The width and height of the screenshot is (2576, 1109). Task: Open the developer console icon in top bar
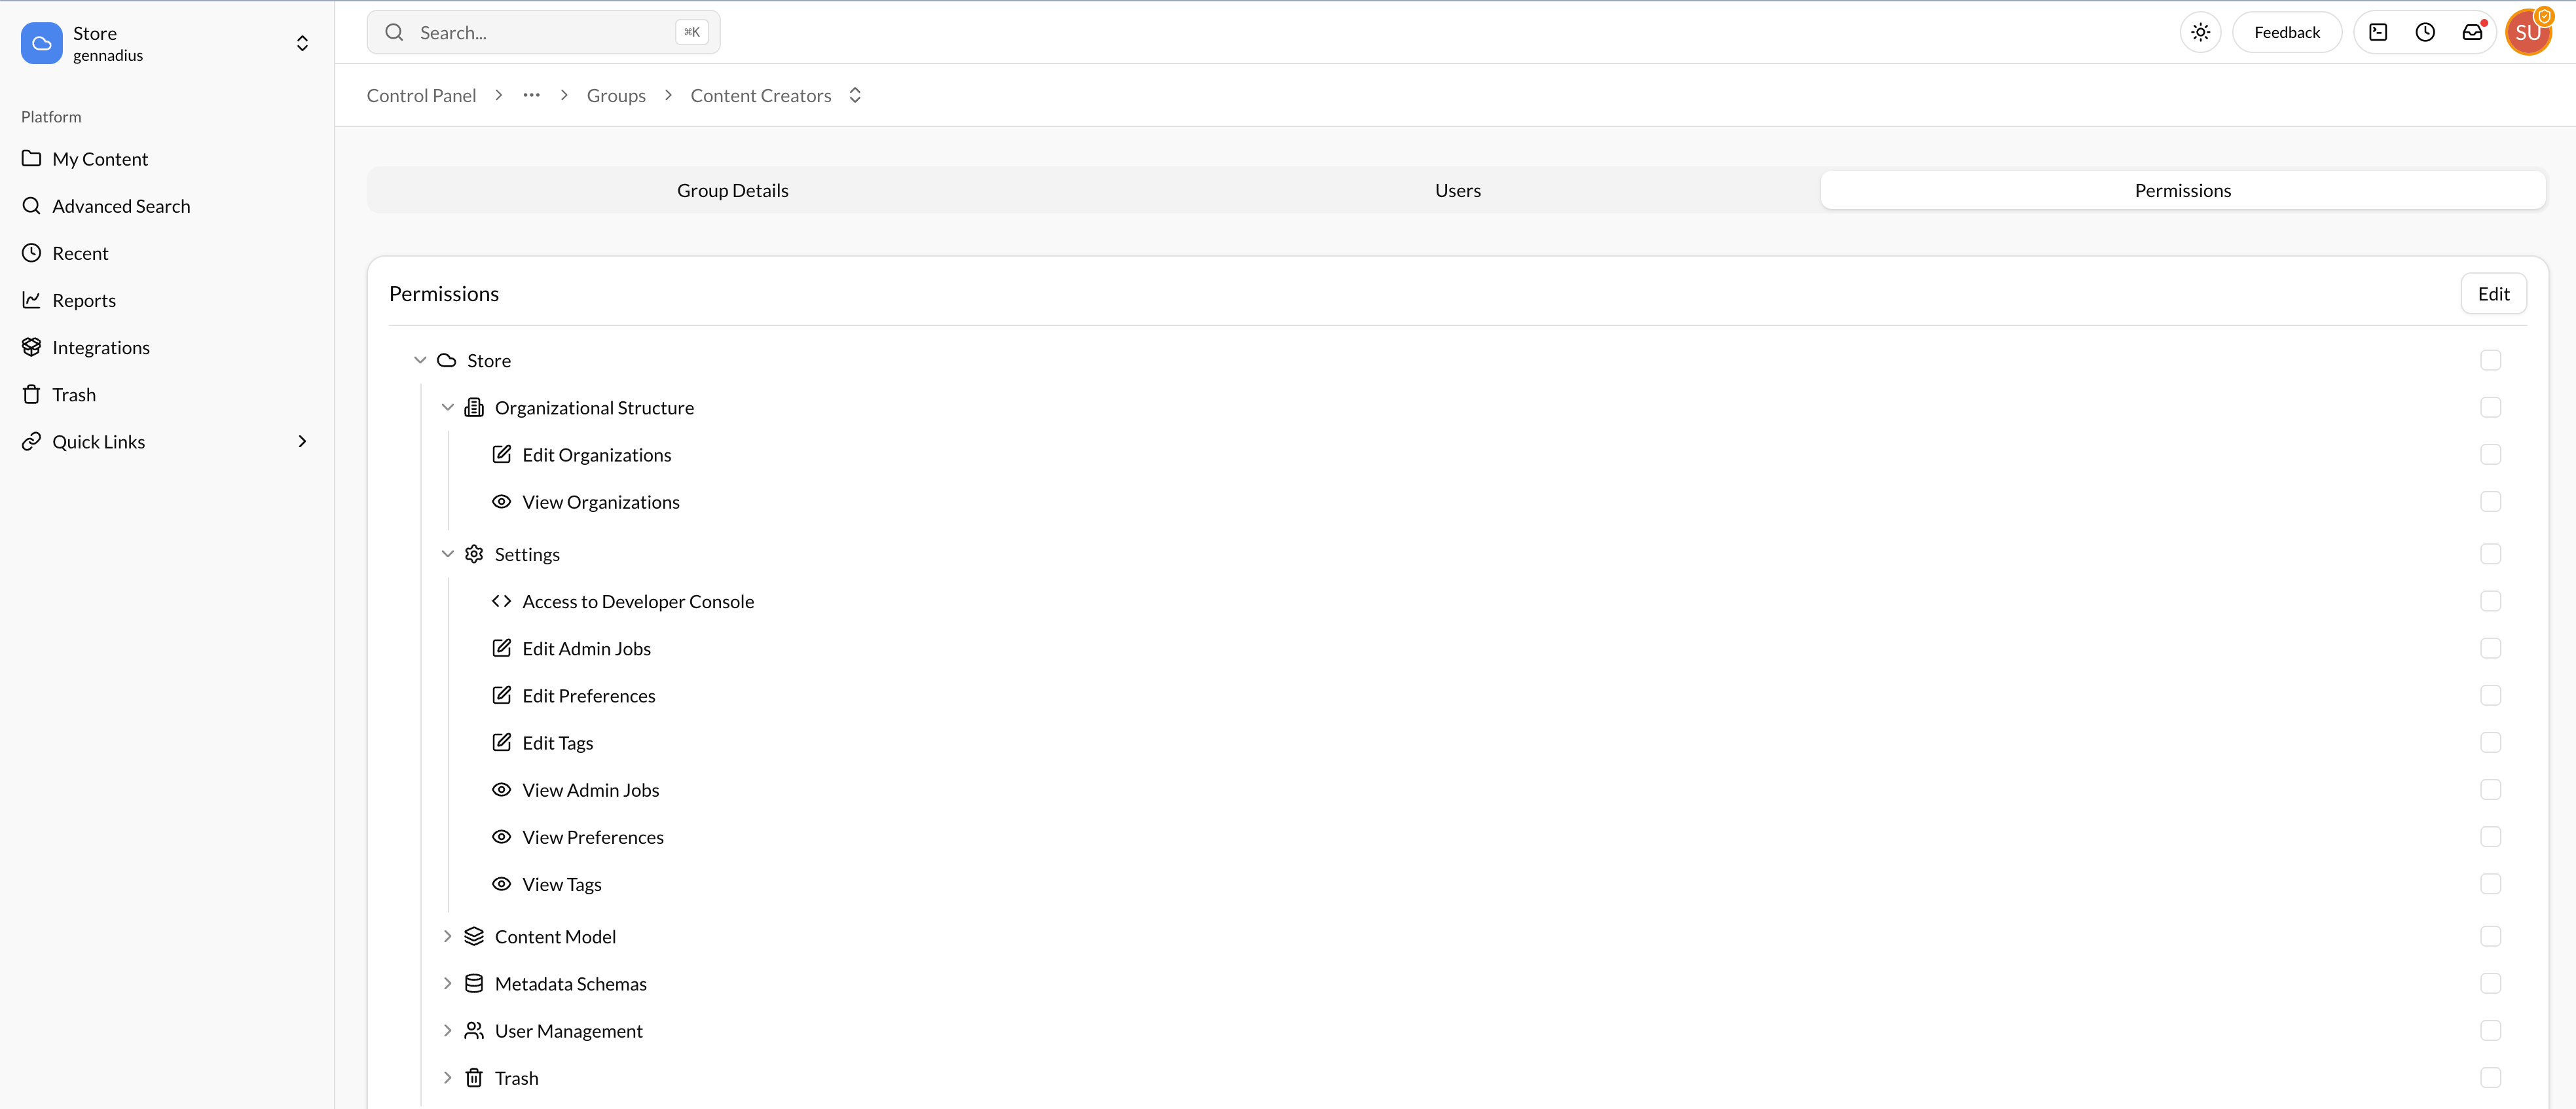pyautogui.click(x=2379, y=31)
